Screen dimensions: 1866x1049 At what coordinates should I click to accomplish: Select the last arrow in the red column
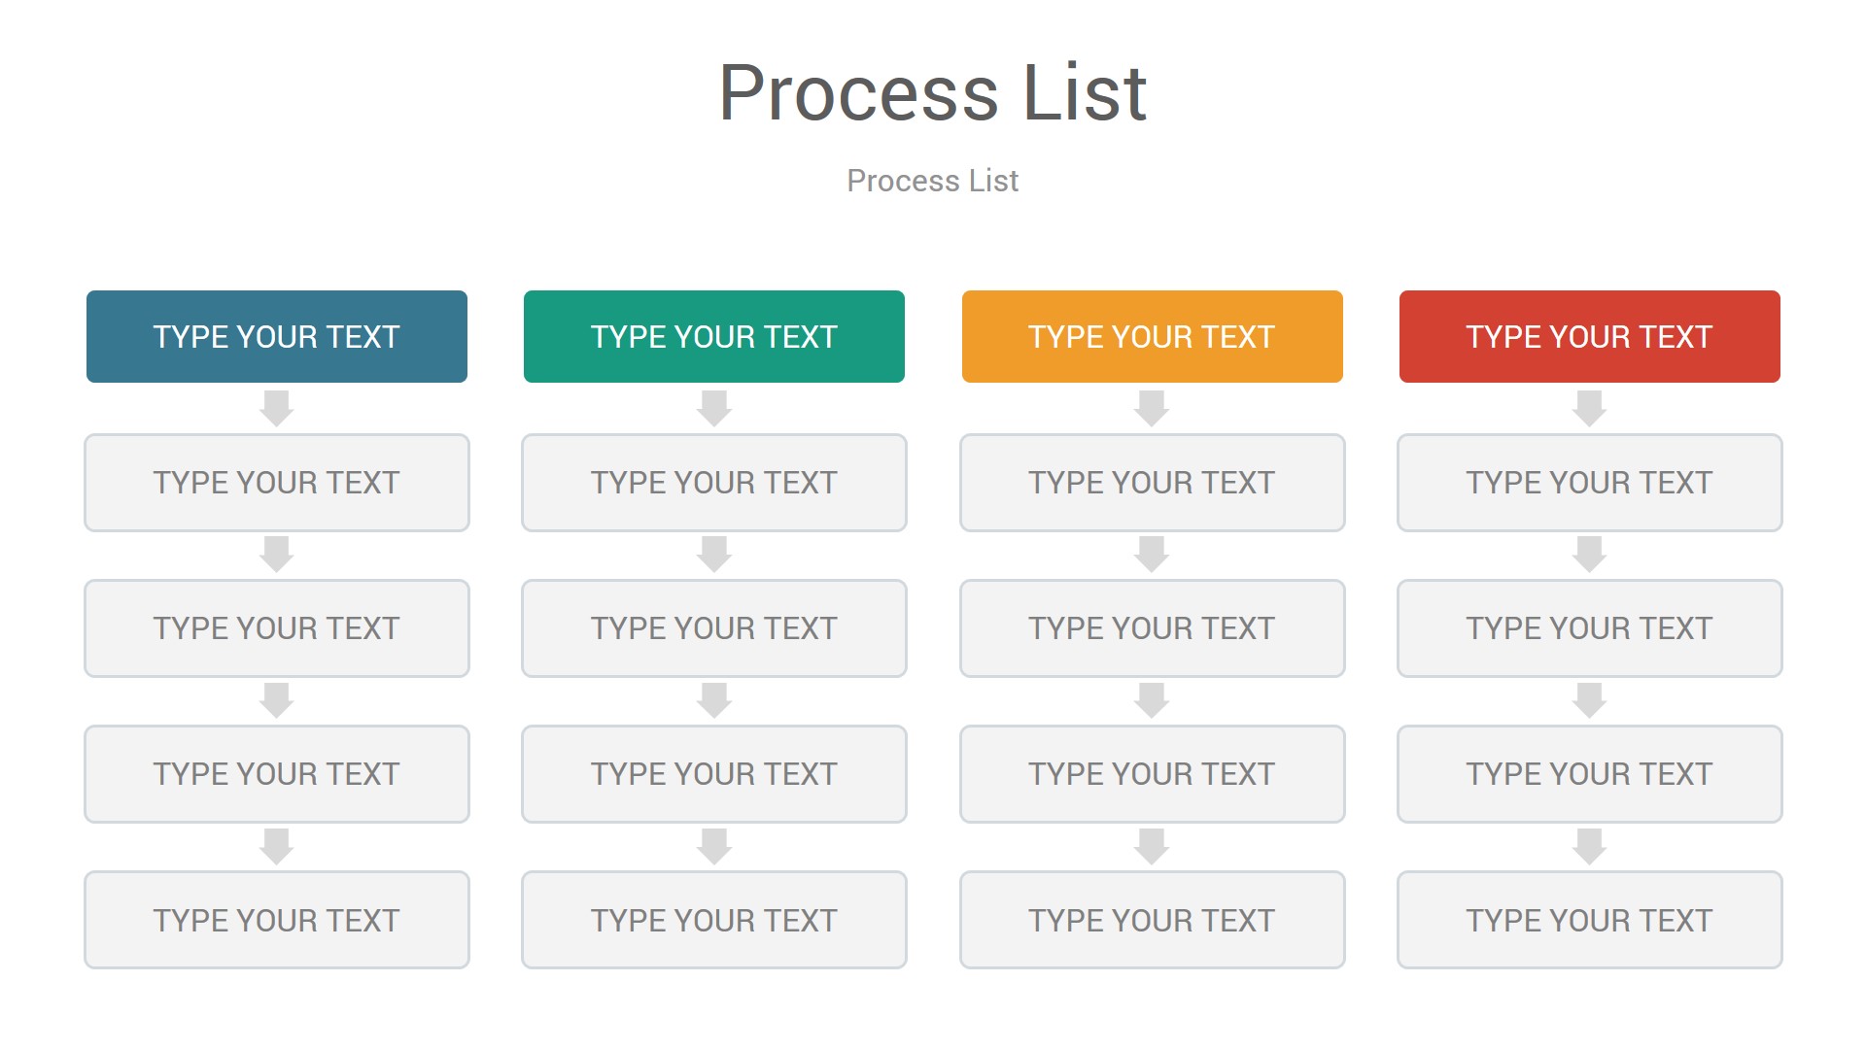(1589, 846)
